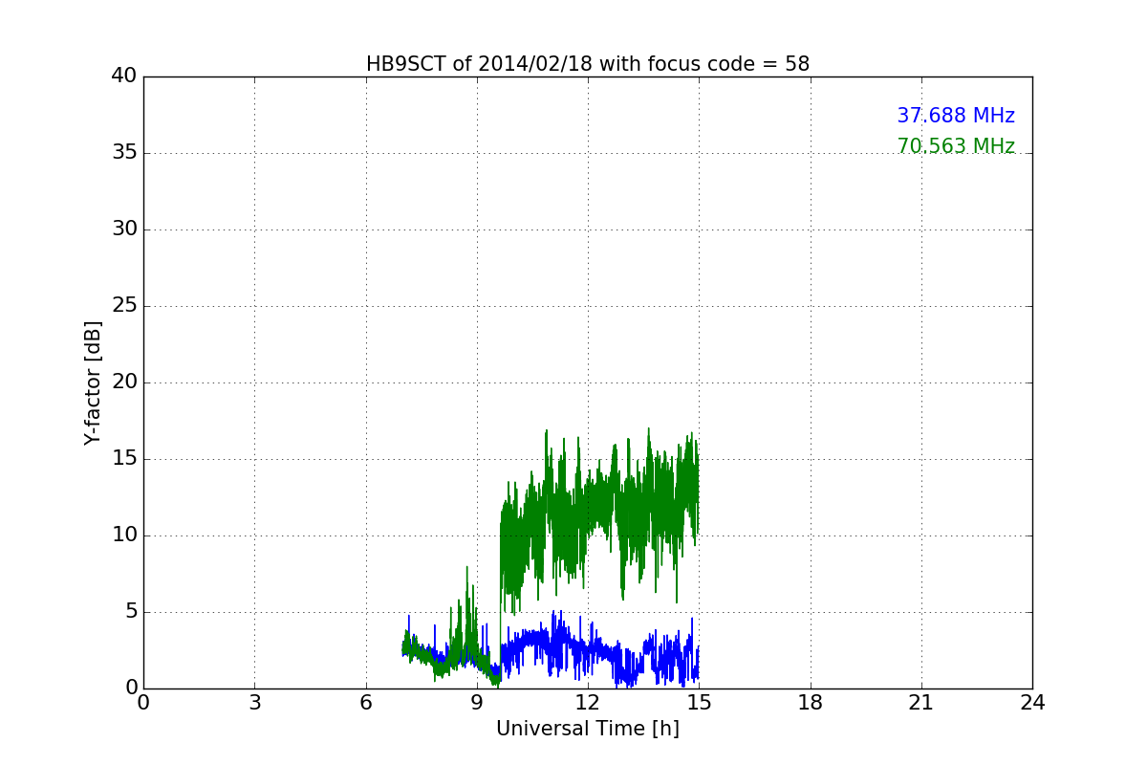This screenshot has width=1147, height=765.
Task: Click x-axis tick label 9
Action: tap(477, 703)
